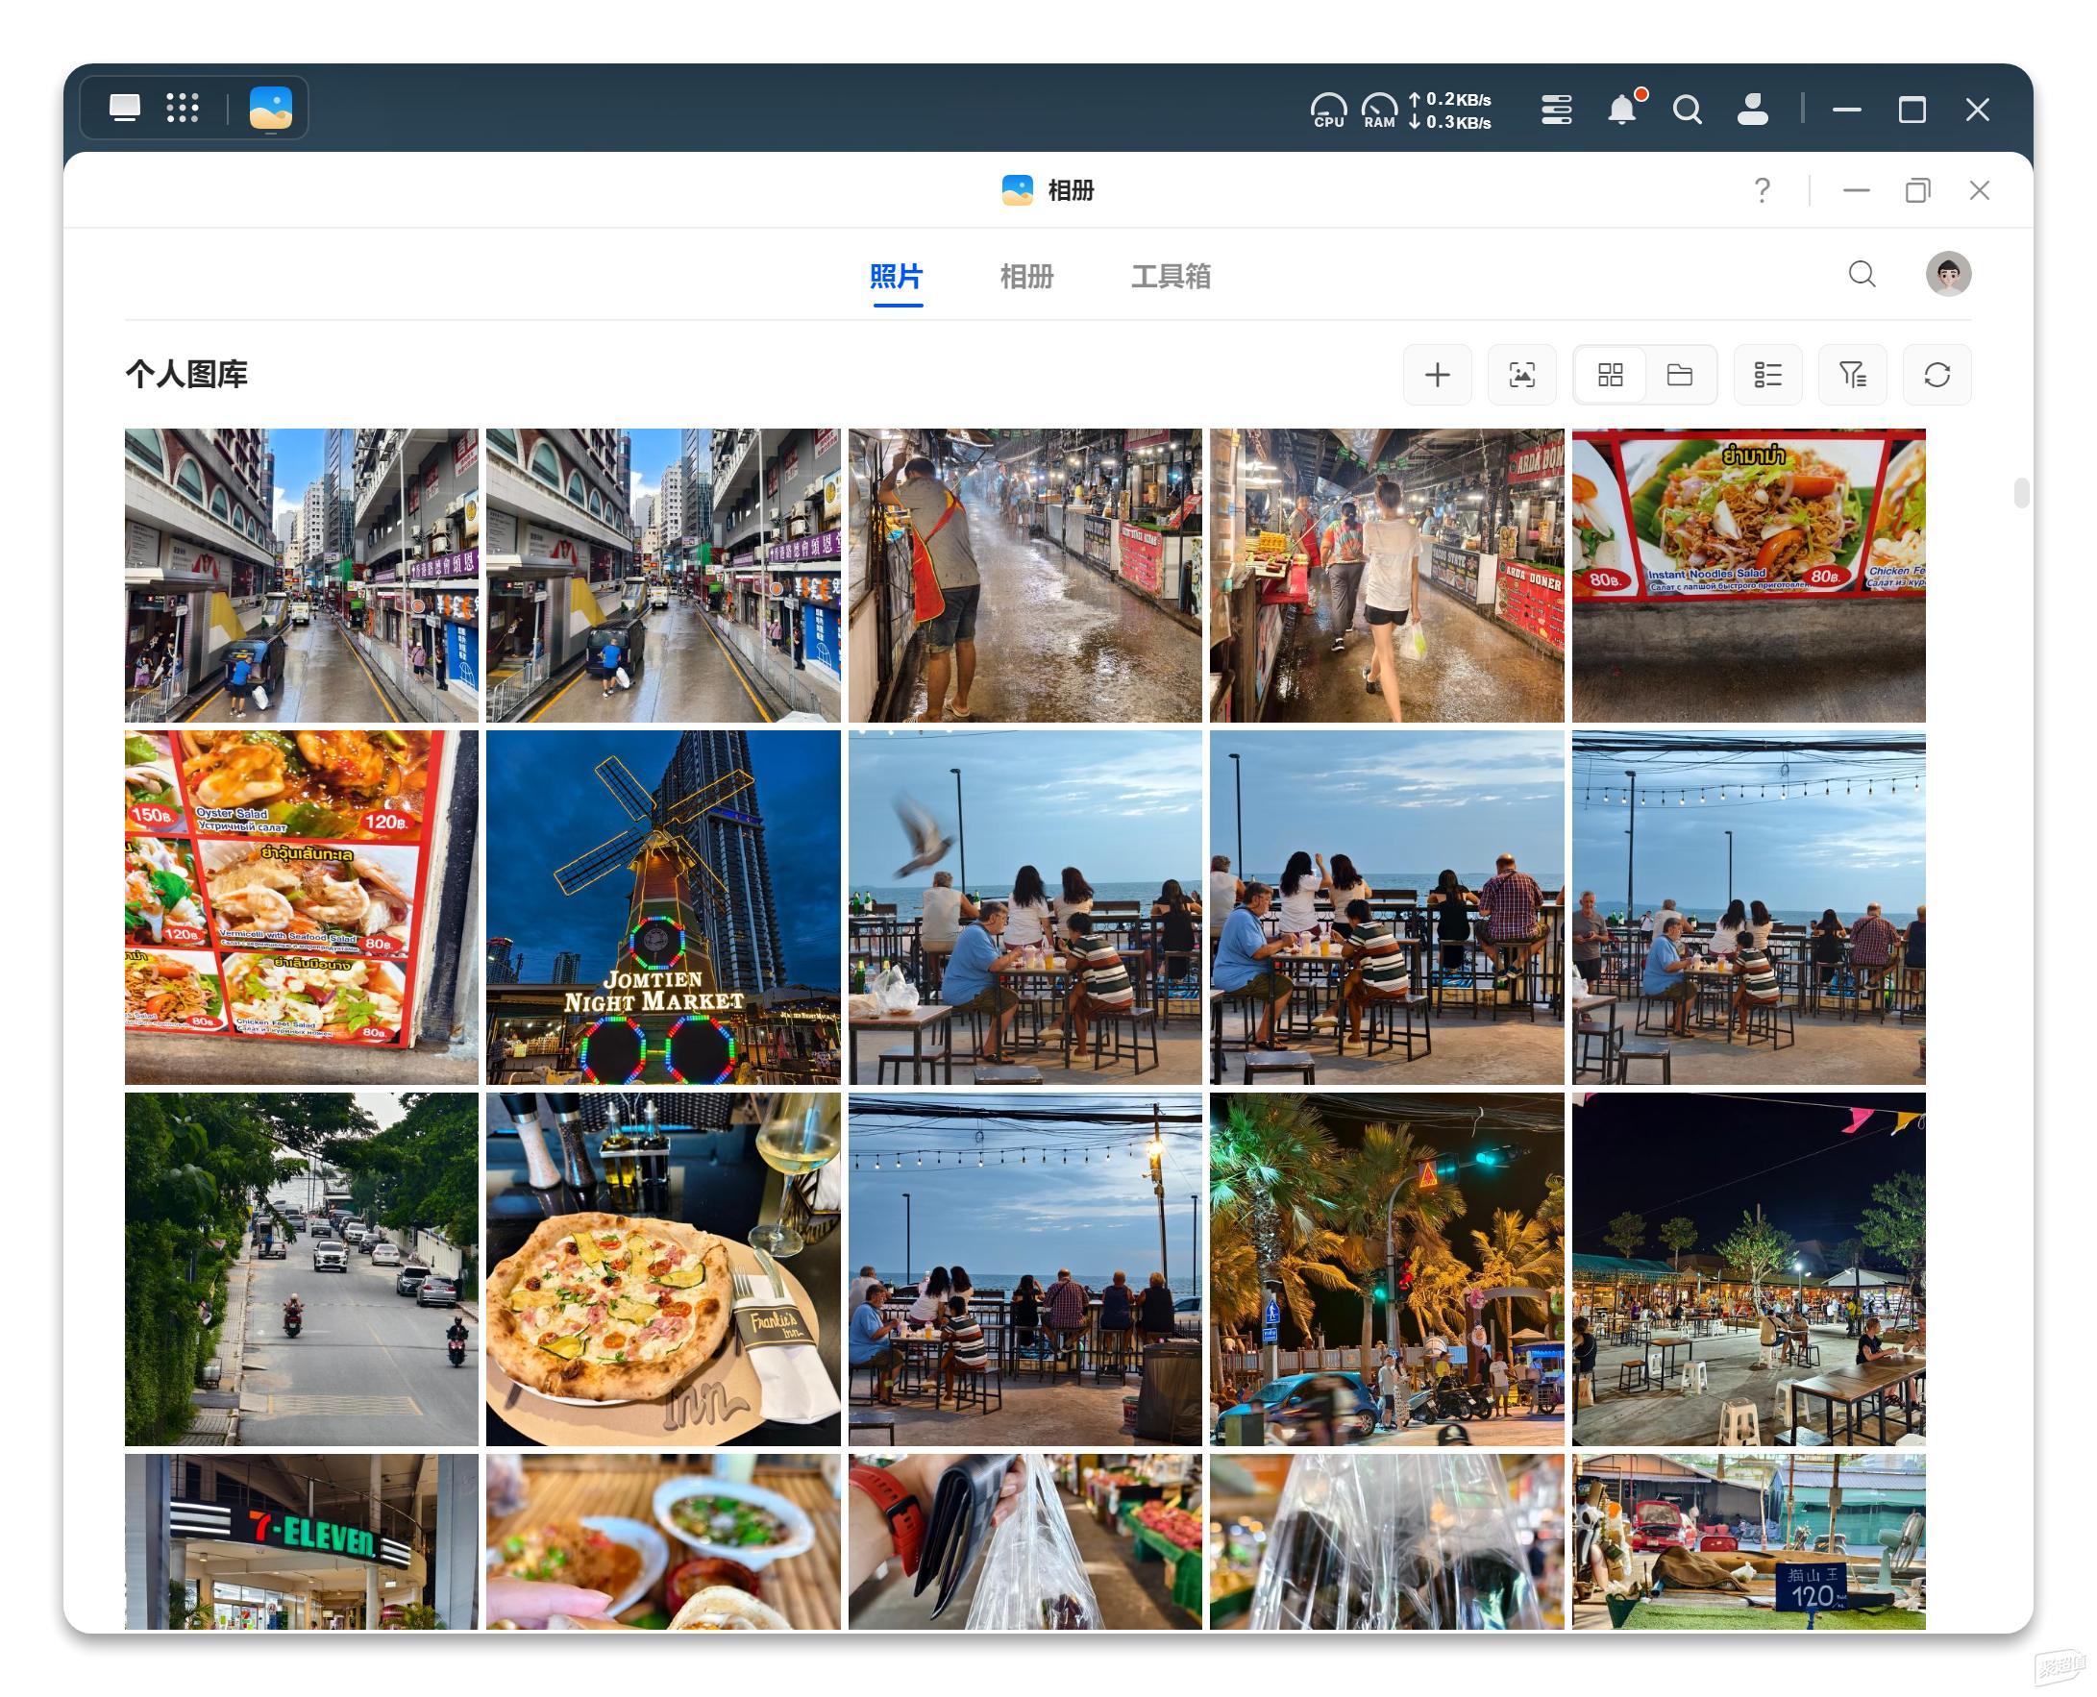Switch to grid thumbnail view

[x=1609, y=375]
